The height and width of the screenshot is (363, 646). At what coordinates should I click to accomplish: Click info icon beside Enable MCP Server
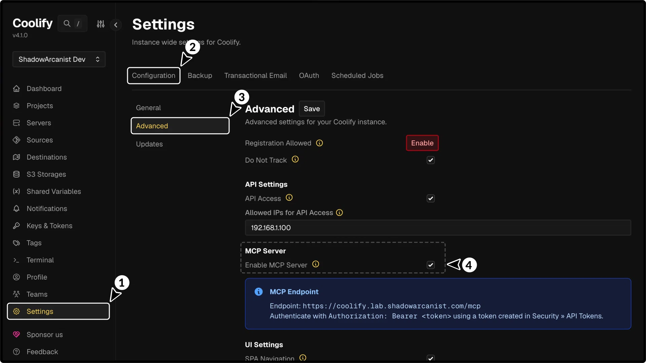(x=316, y=264)
